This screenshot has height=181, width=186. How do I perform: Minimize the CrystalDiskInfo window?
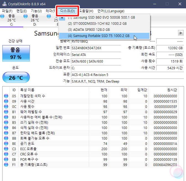[x=155, y=4]
